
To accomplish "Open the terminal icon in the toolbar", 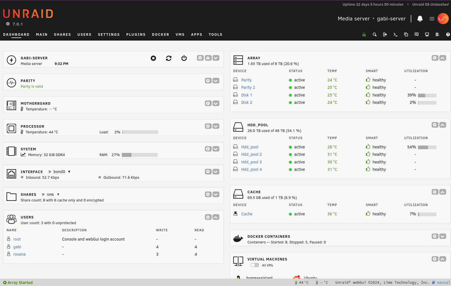I will click(x=395, y=35).
